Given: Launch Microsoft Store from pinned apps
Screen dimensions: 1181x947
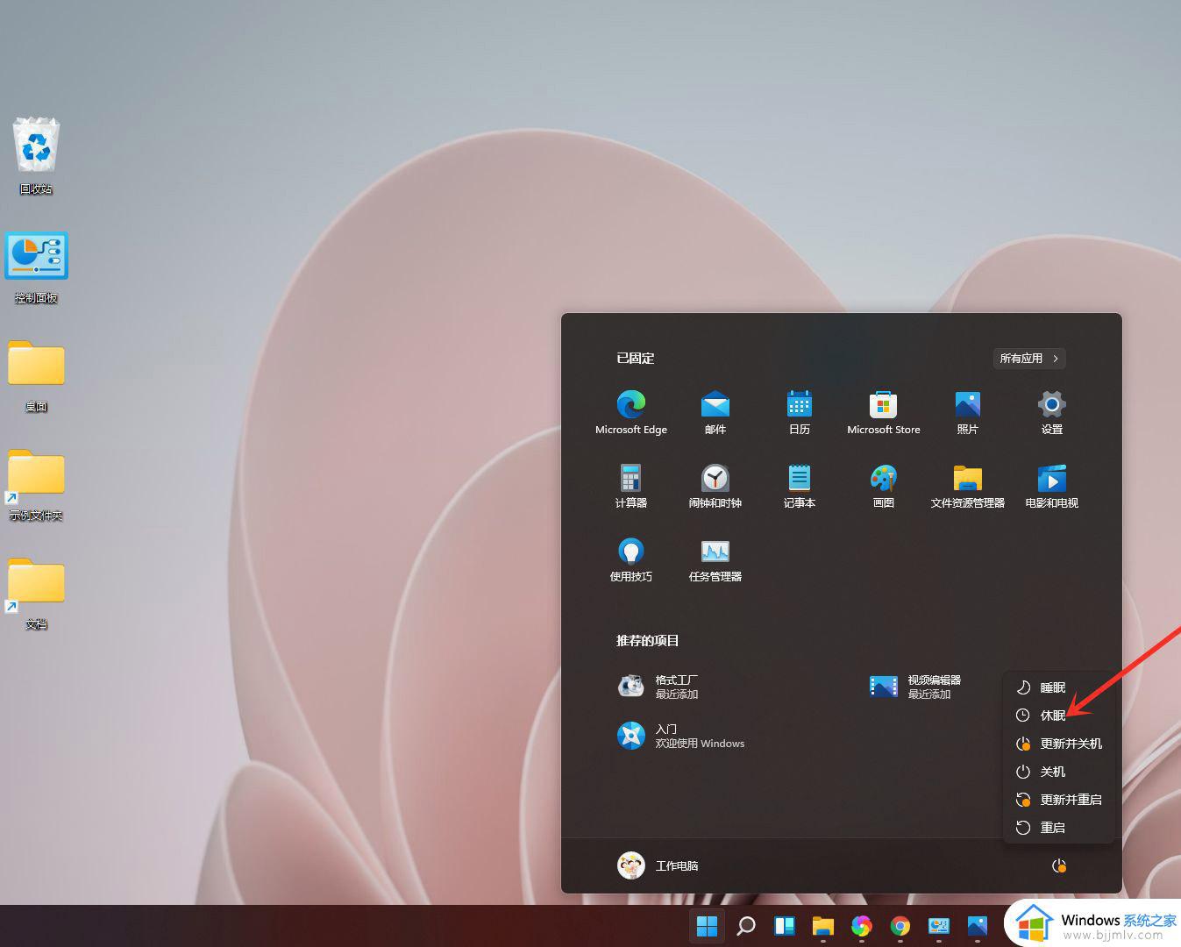Looking at the screenshot, I should point(884,412).
